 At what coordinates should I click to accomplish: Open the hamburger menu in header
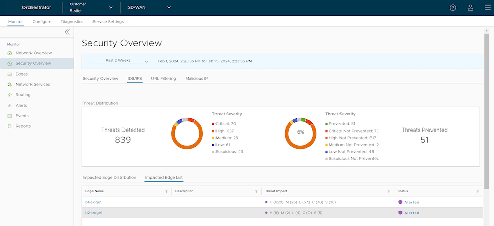click(487, 8)
